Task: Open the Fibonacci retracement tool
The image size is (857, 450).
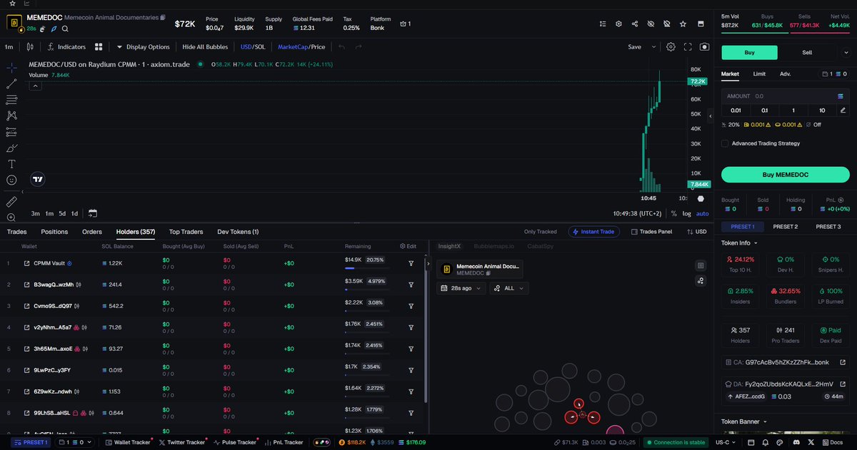Action: (x=11, y=100)
